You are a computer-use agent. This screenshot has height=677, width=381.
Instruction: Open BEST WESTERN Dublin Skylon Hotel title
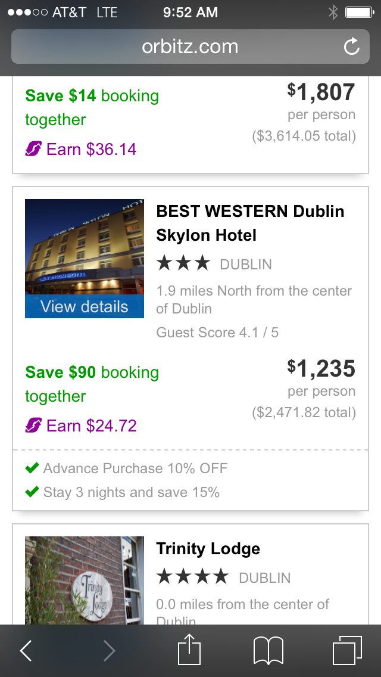click(x=250, y=223)
